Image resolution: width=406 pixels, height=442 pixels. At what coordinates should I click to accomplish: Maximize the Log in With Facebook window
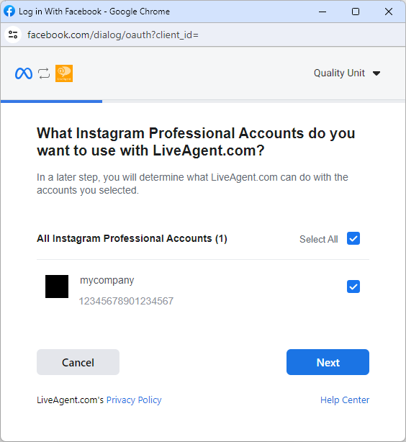pyautogui.click(x=356, y=12)
